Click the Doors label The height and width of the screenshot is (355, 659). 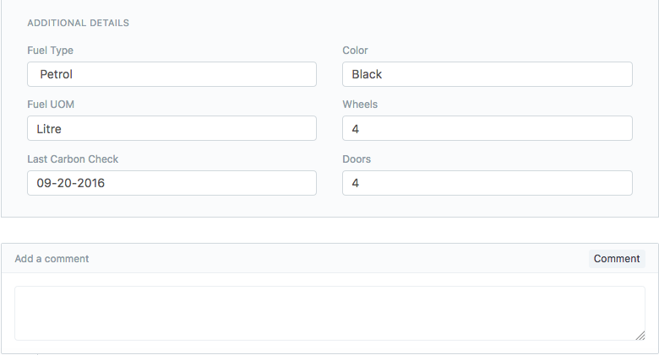point(357,159)
